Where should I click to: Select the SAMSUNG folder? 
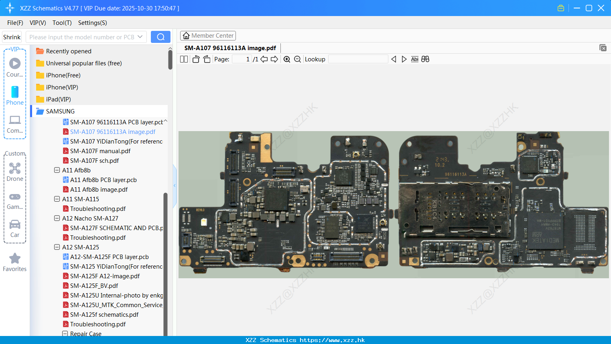coord(99,111)
